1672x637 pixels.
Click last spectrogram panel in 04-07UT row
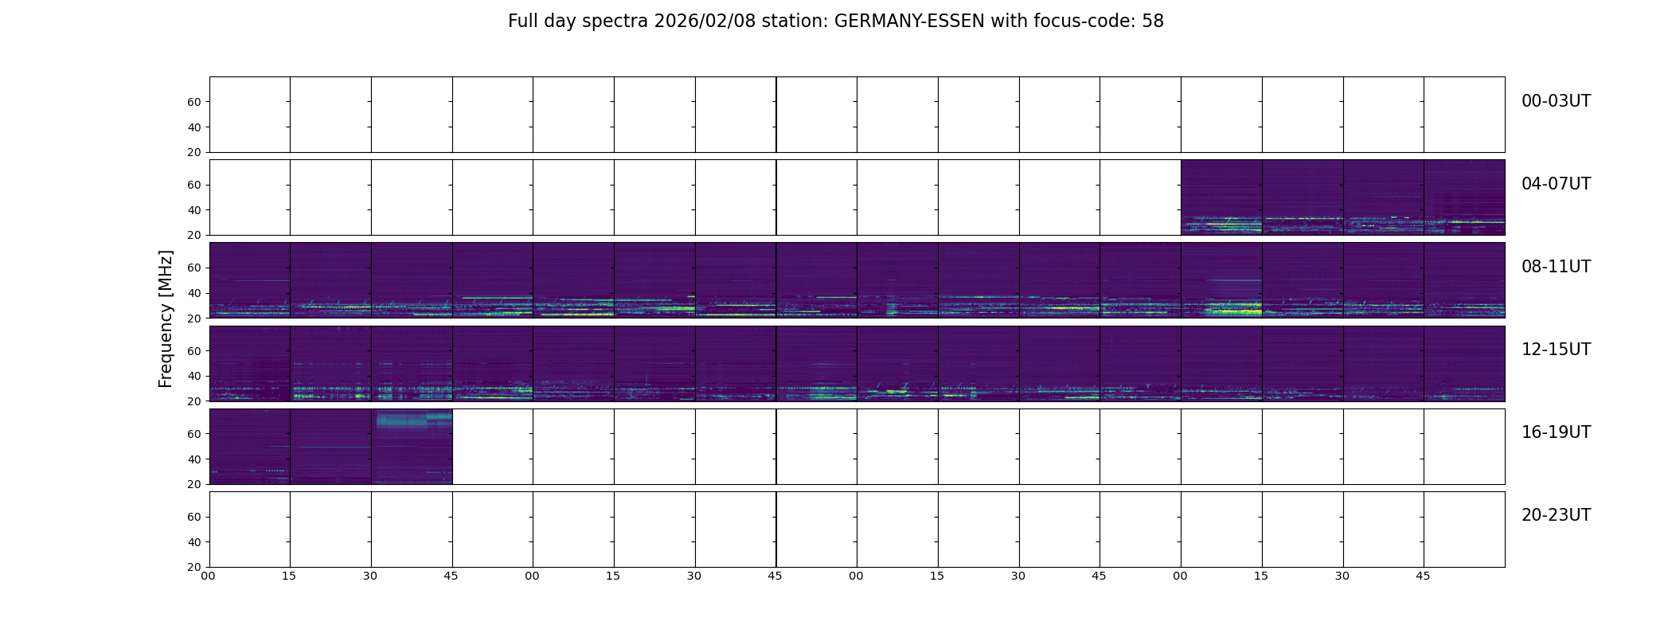[1464, 197]
